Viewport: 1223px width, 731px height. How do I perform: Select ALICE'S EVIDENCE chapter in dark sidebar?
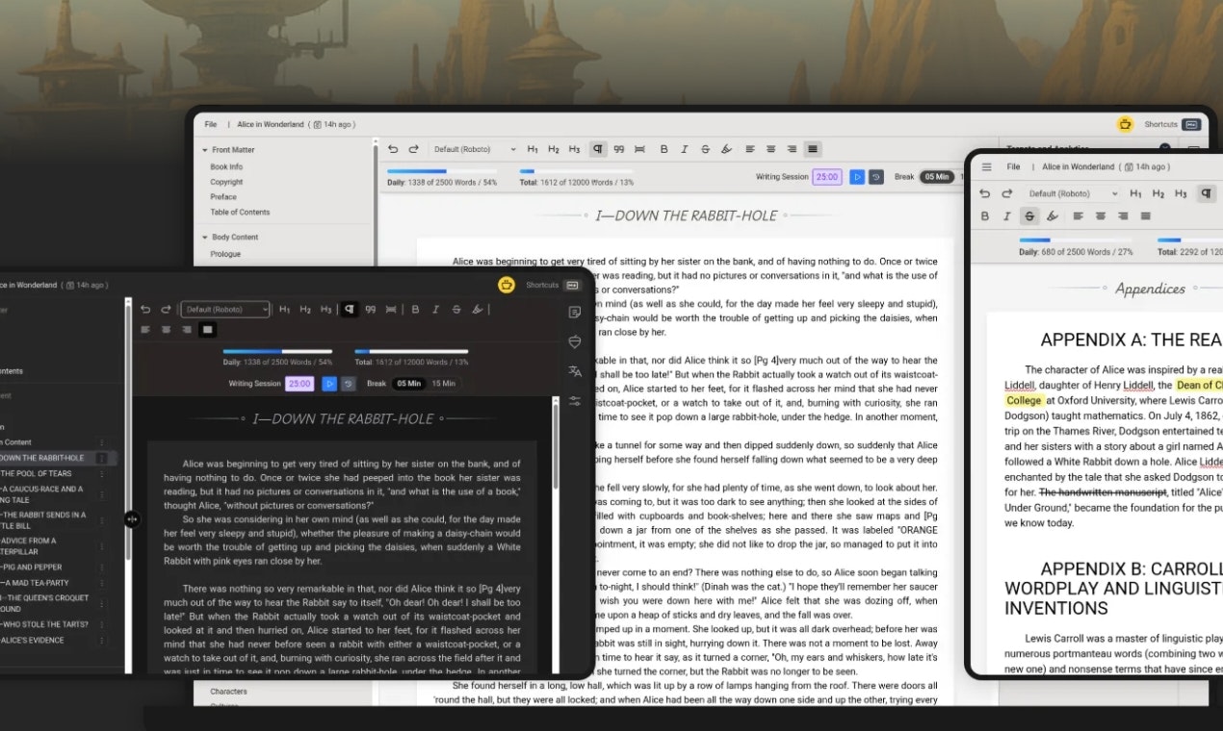(x=33, y=640)
